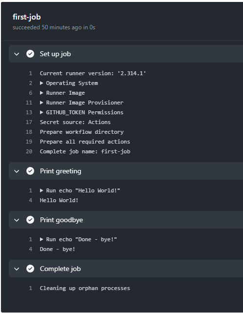The width and height of the screenshot is (243, 313).
Task: Click the Complete job success checkmark icon
Action: [x=30, y=269]
